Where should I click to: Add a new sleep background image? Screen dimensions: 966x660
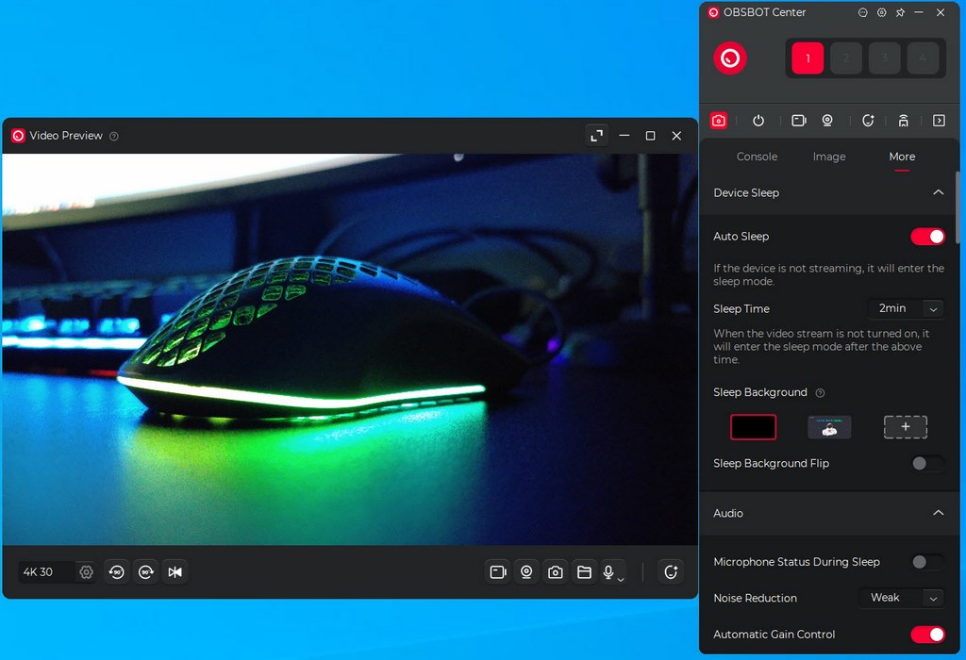905,427
